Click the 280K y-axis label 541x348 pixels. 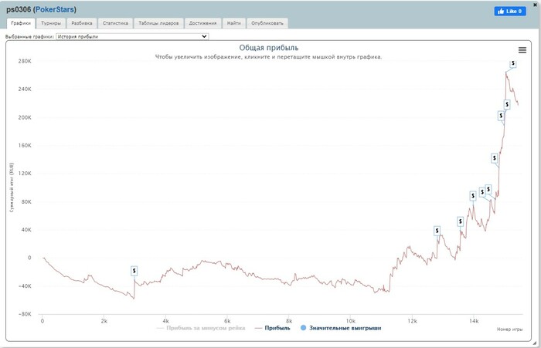pyautogui.click(x=25, y=61)
